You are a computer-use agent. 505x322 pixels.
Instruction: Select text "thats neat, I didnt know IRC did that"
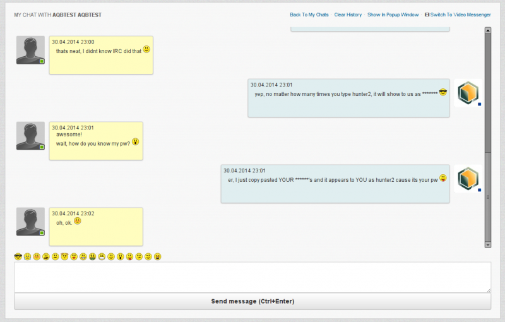(98, 51)
